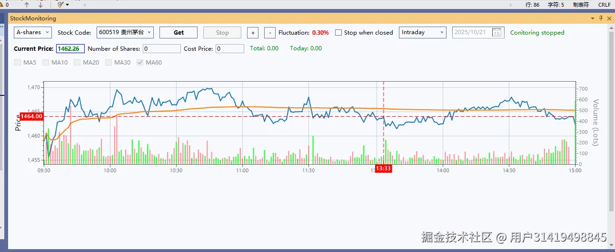Click the 0.30% fluctuation value
Viewport: 615px width, 252px height.
click(320, 33)
